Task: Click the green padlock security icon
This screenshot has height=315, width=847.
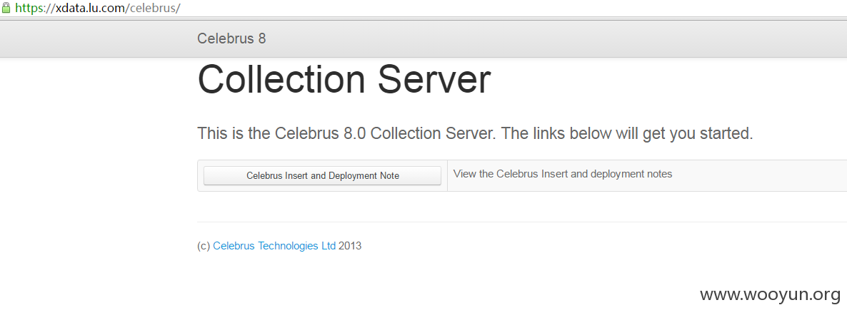Action: [x=6, y=8]
